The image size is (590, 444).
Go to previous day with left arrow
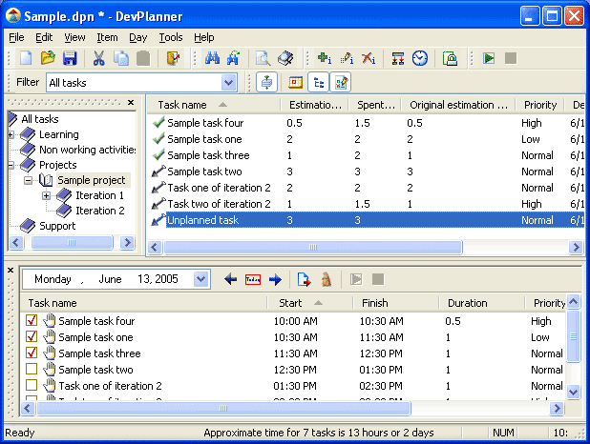click(230, 279)
